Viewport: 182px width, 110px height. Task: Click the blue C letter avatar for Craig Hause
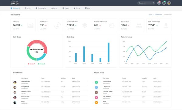[x=96, y=87]
